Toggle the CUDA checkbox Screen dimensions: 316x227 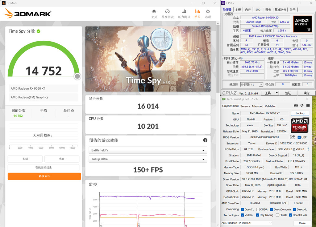[x=258, y=209]
